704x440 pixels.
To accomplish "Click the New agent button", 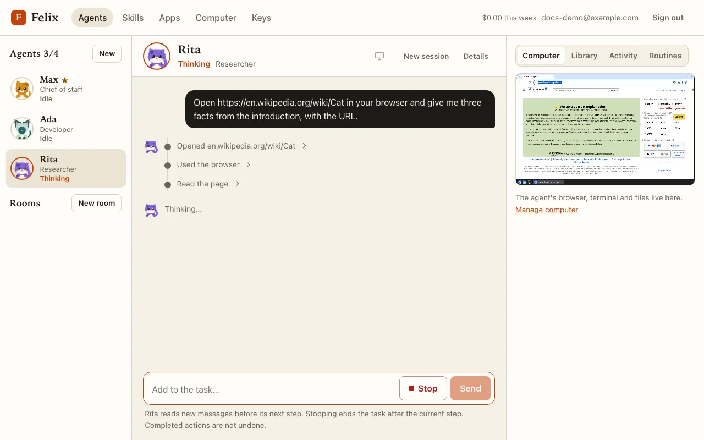I will [107, 53].
